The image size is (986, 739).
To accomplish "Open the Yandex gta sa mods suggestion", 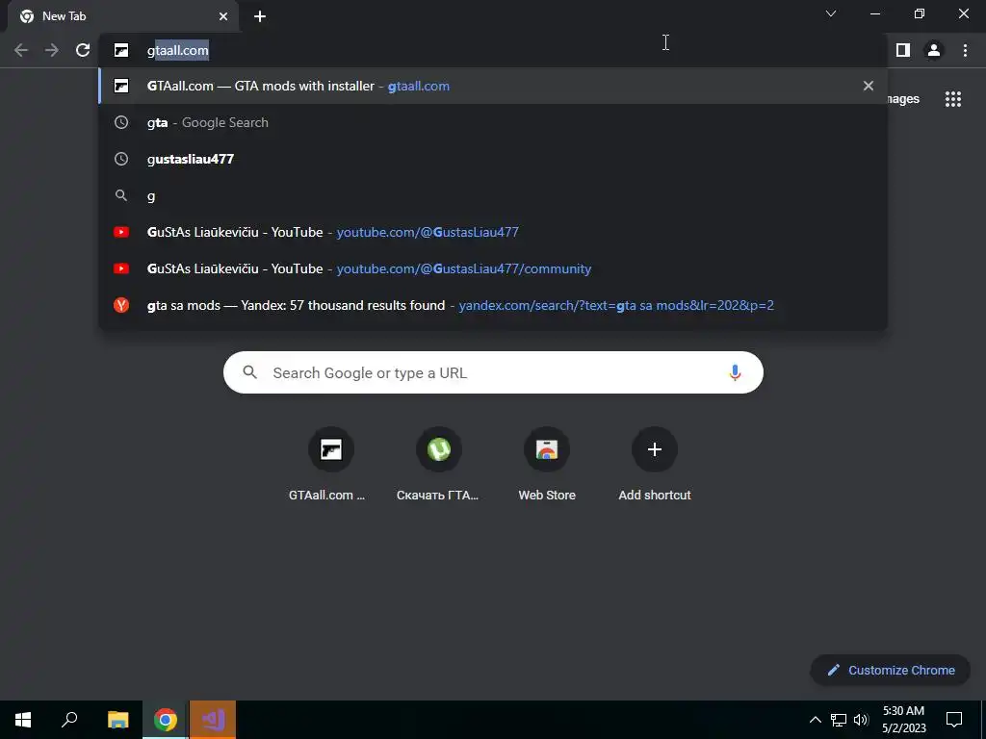I will (x=492, y=305).
